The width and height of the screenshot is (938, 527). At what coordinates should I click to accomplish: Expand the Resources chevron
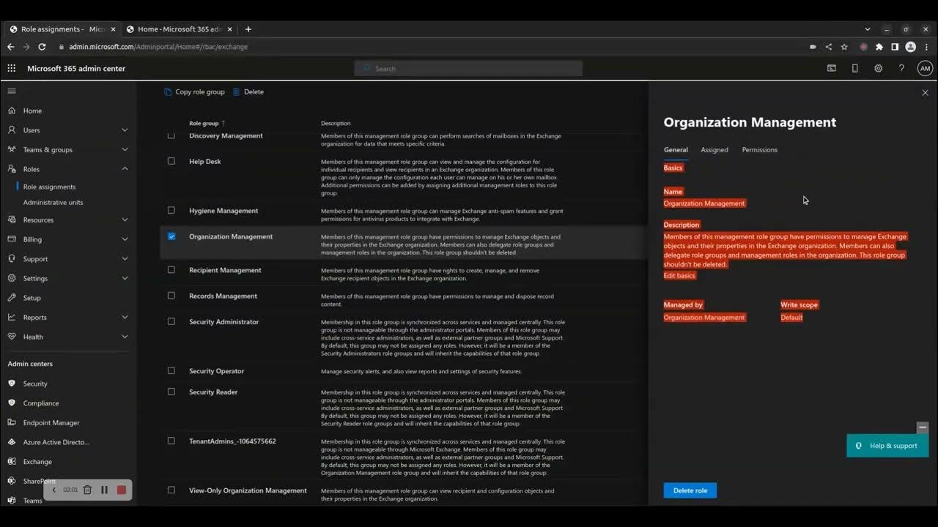tap(125, 220)
